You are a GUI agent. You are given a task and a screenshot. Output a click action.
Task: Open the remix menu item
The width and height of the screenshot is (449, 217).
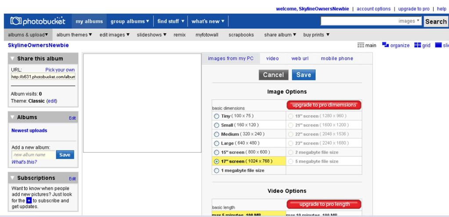180,35
